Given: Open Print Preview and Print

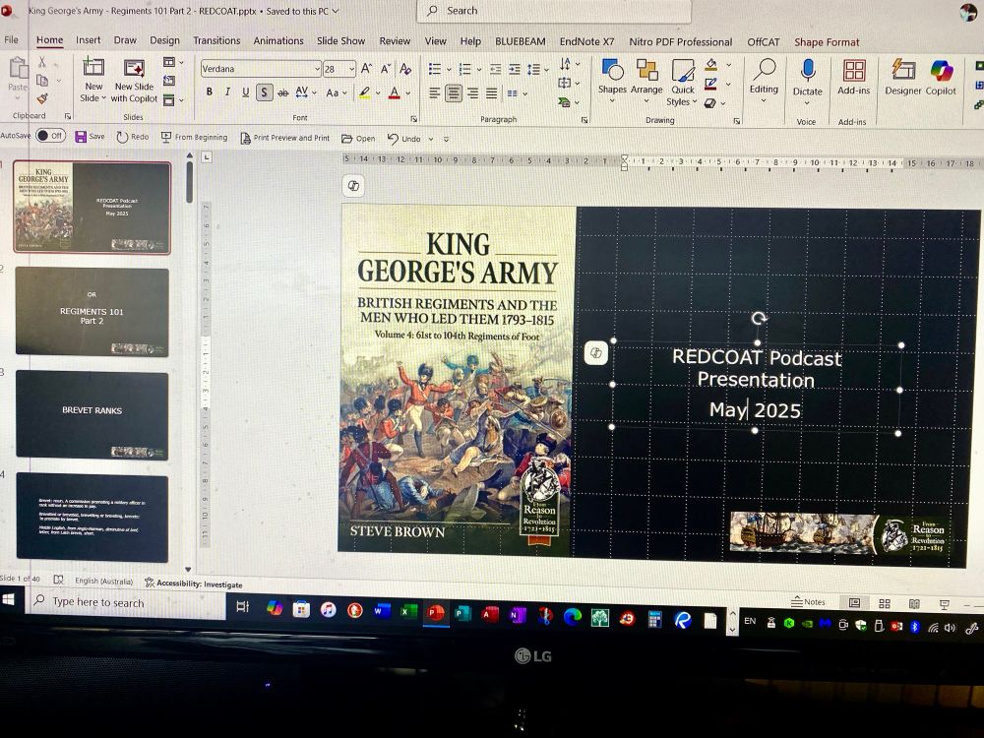Looking at the screenshot, I should tap(285, 138).
